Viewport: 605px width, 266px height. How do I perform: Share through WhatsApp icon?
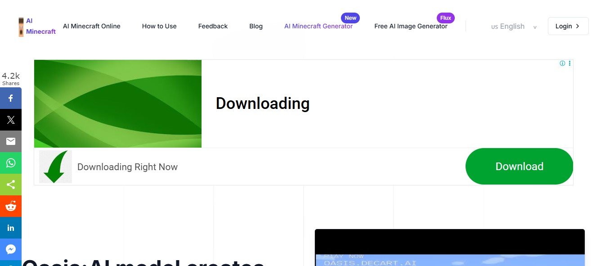(11, 163)
